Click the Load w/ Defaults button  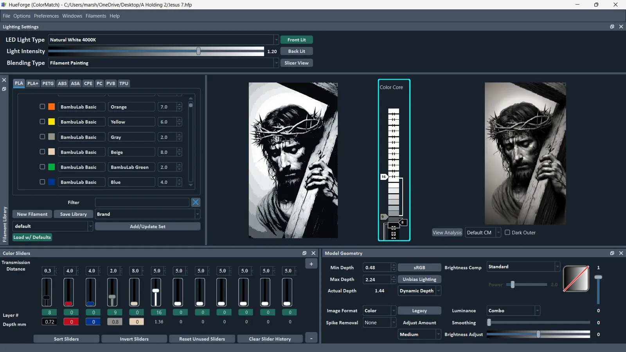[32, 237]
